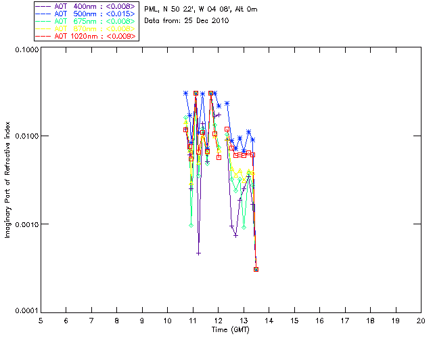Viewport: 433px width, 347px height.
Task: Click the final red square data point near 13.5
Action: tap(256, 269)
